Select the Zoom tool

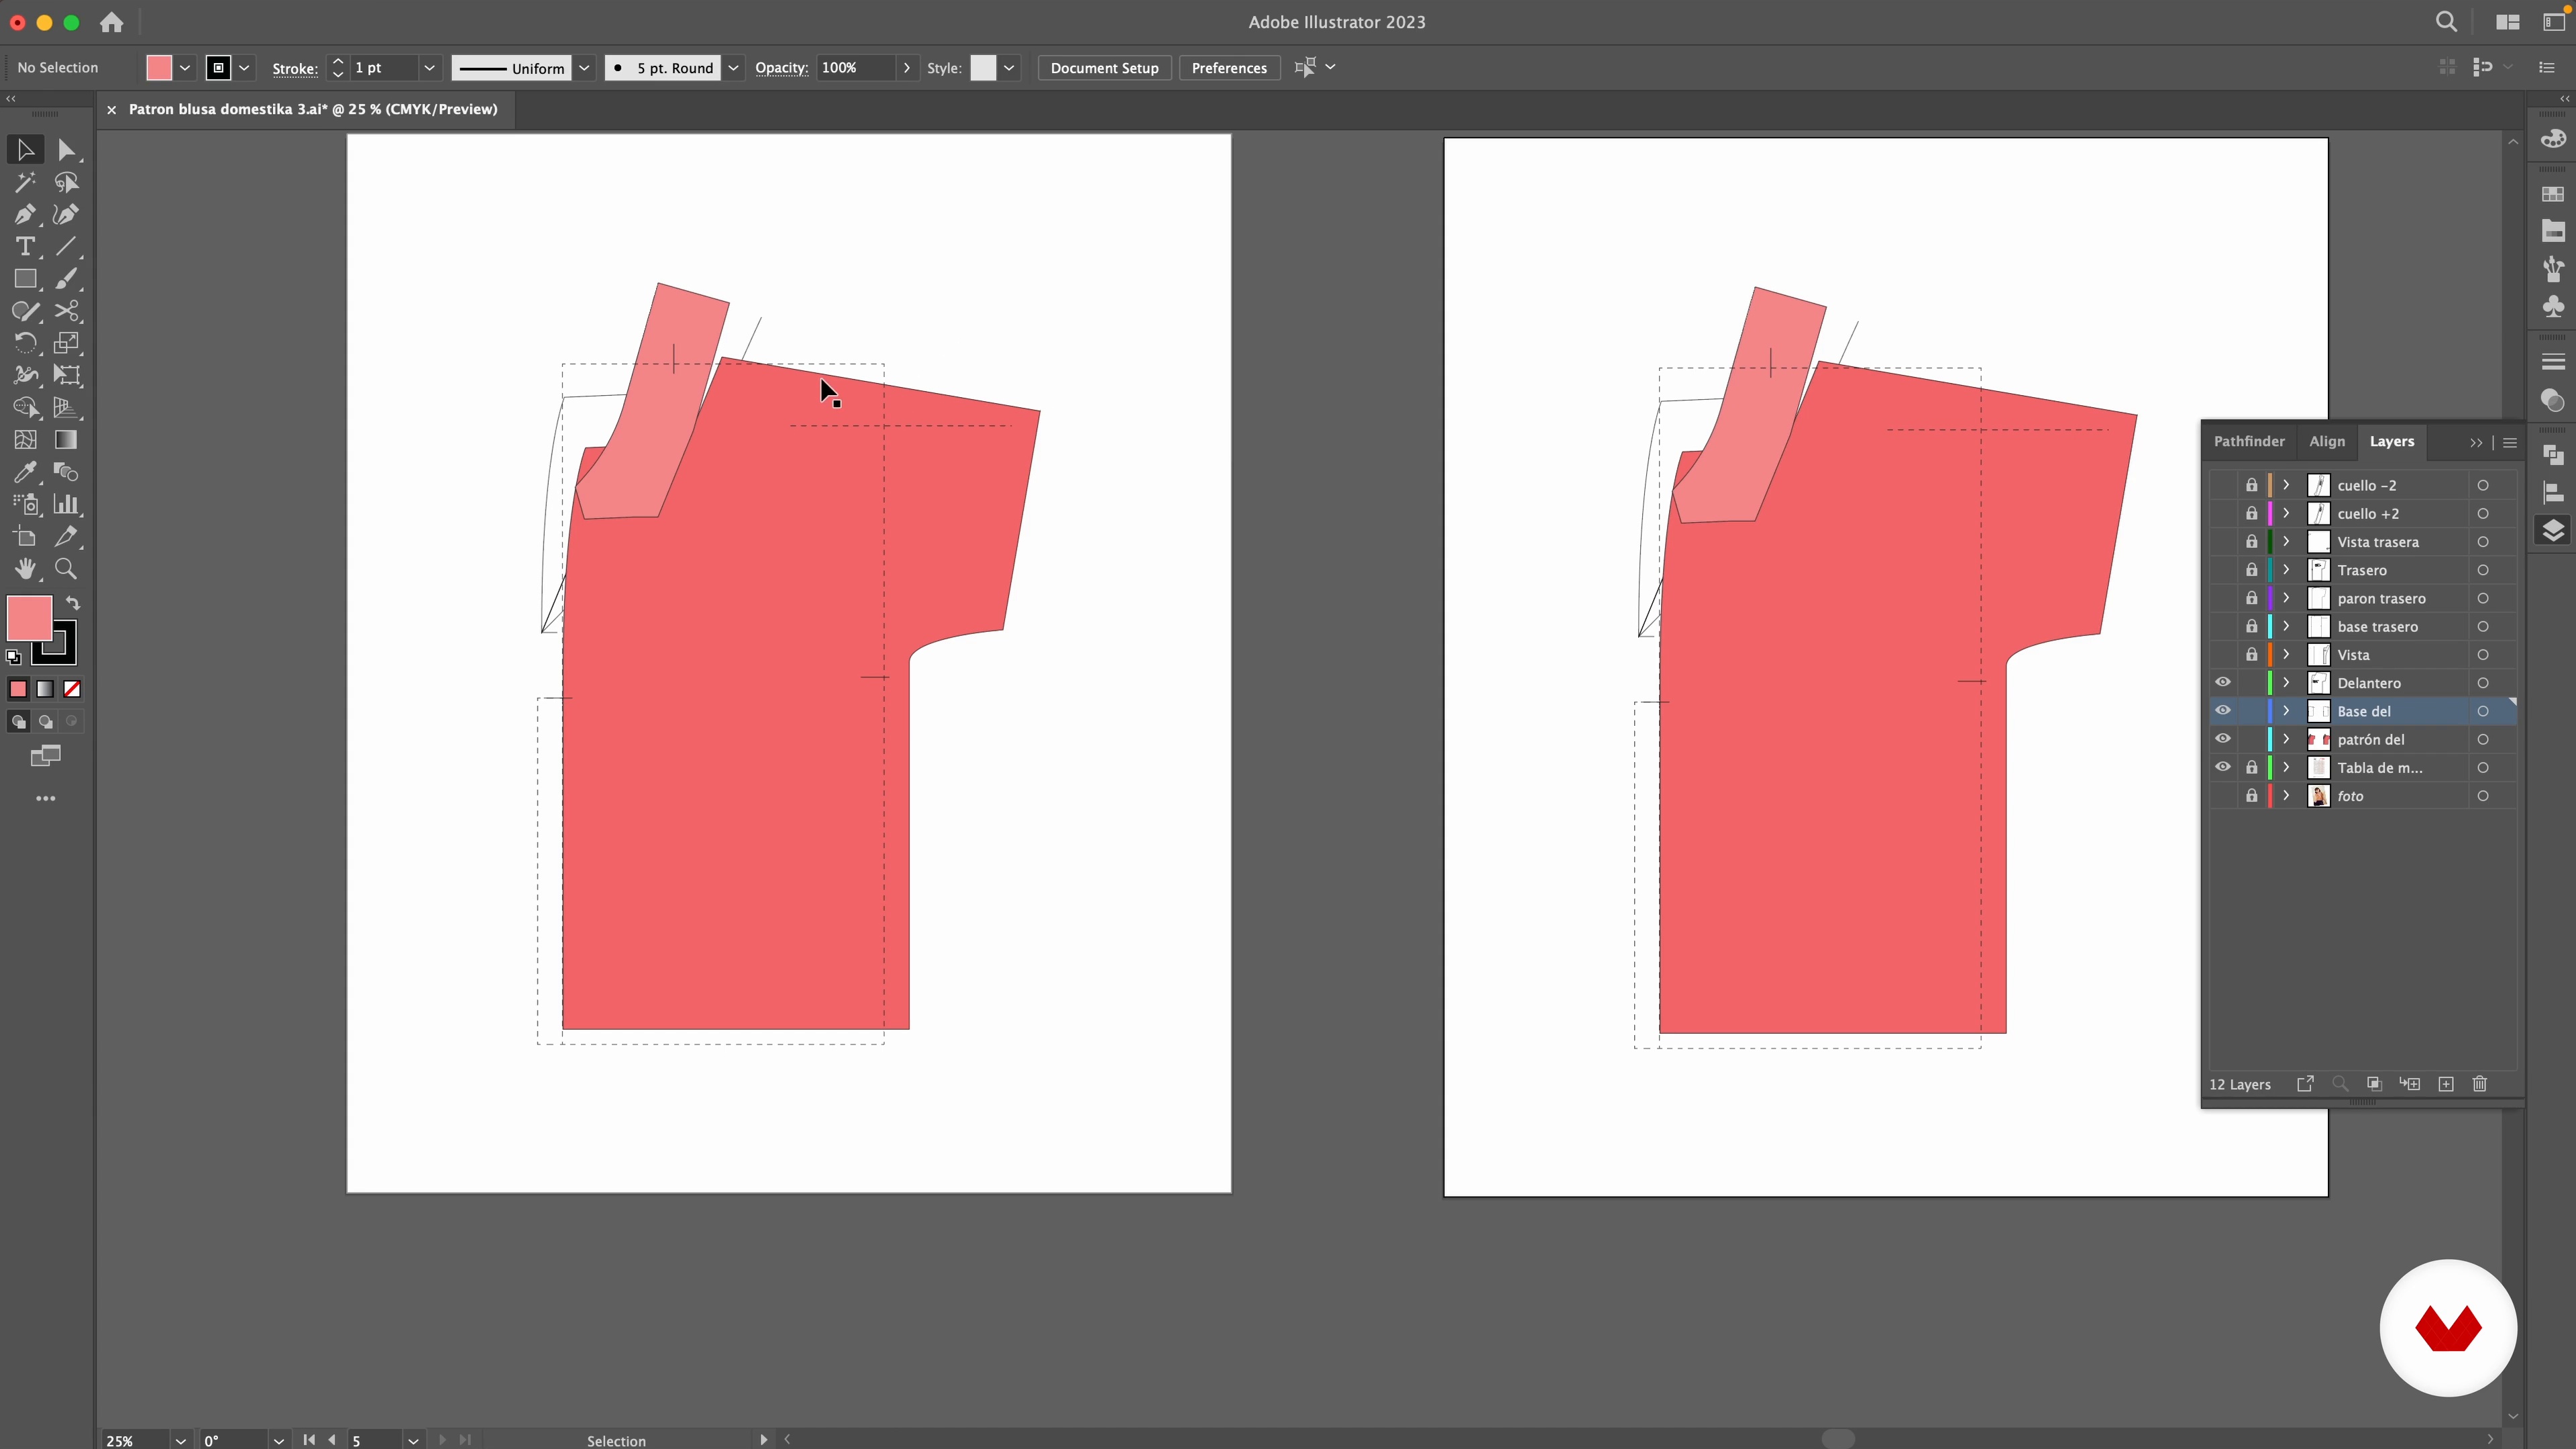tap(66, 569)
